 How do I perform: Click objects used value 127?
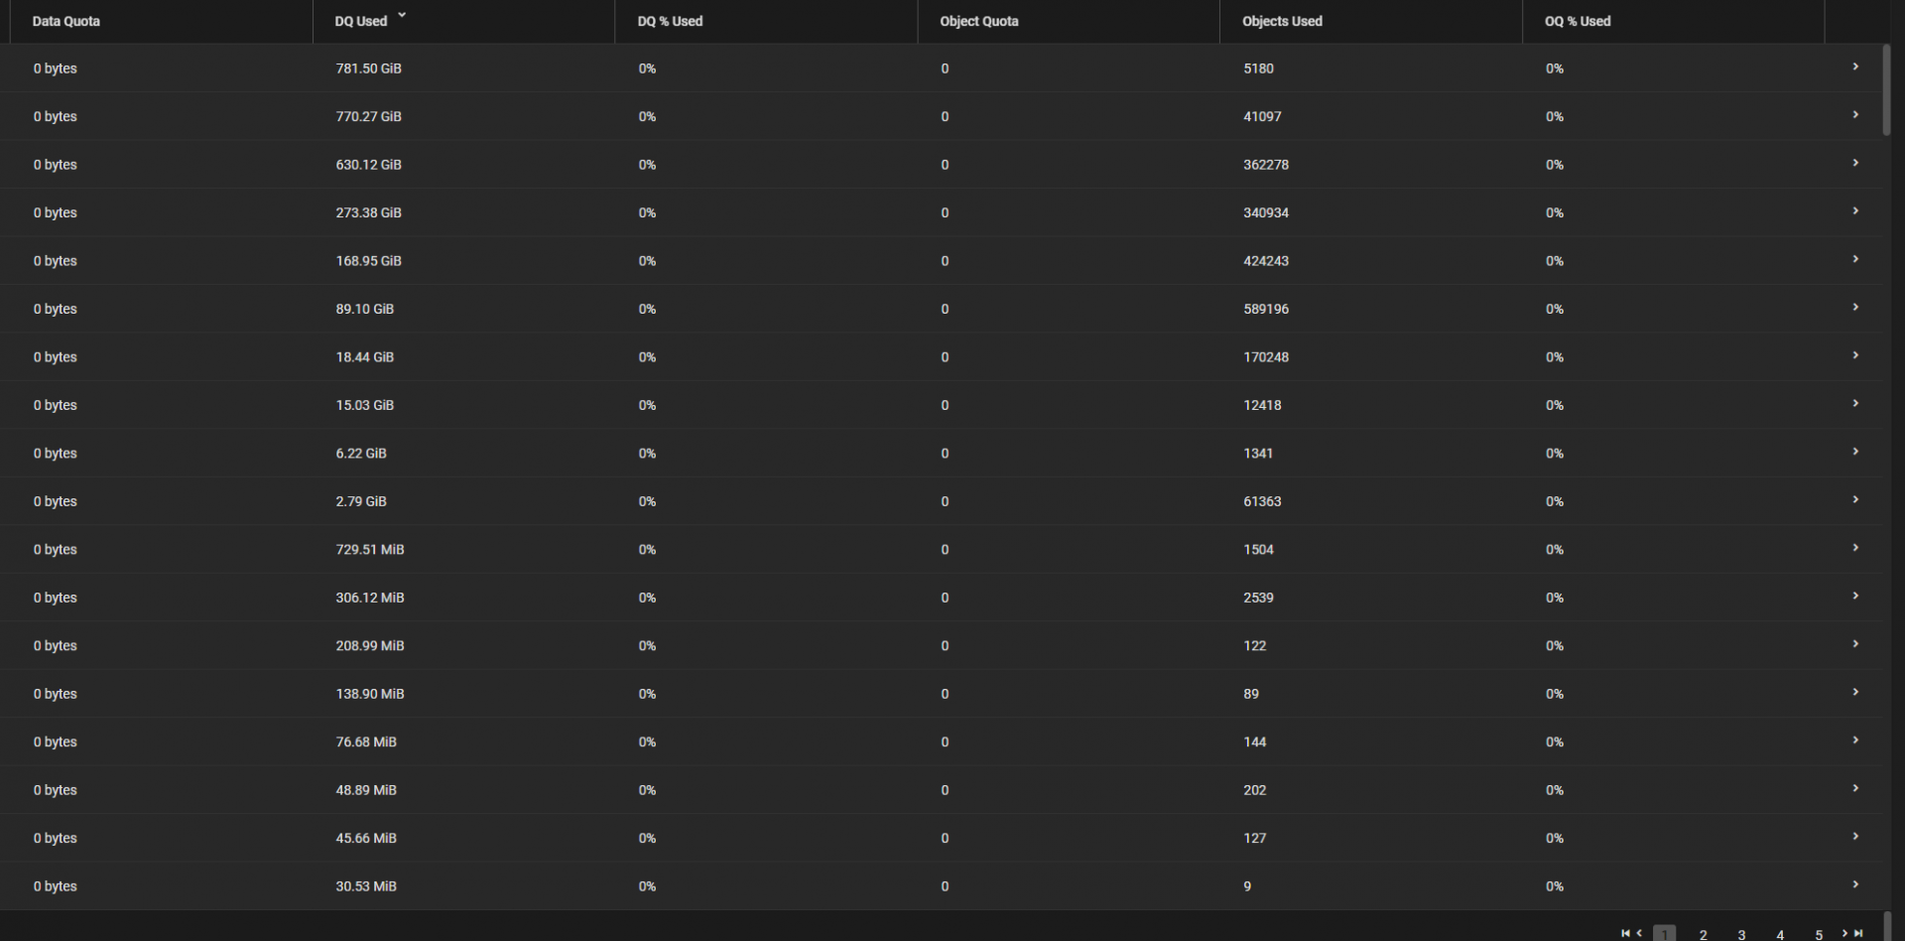(1254, 839)
